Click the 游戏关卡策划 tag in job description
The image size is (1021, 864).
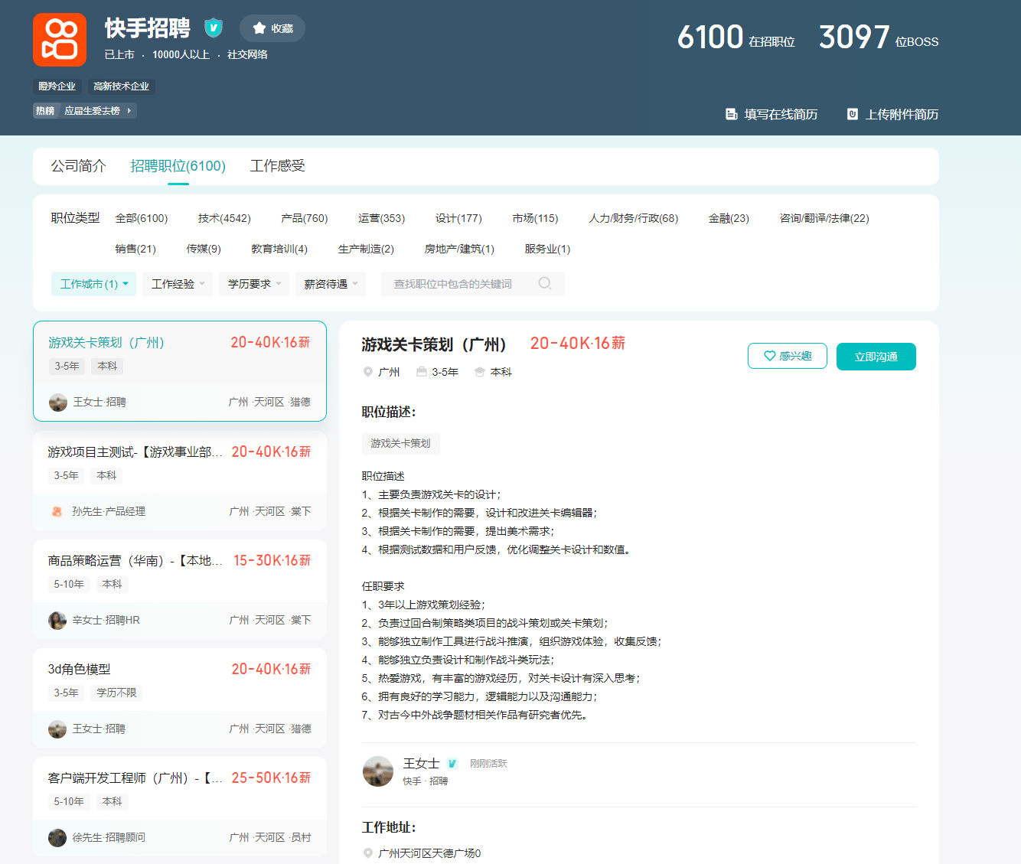tap(400, 443)
